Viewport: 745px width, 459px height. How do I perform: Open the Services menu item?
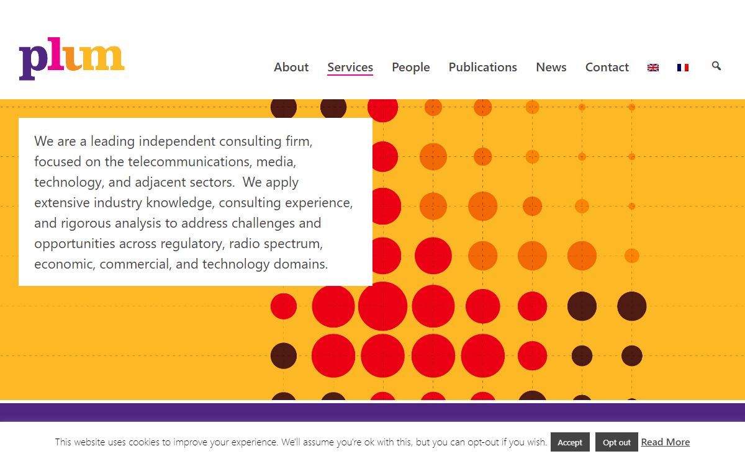(x=350, y=67)
